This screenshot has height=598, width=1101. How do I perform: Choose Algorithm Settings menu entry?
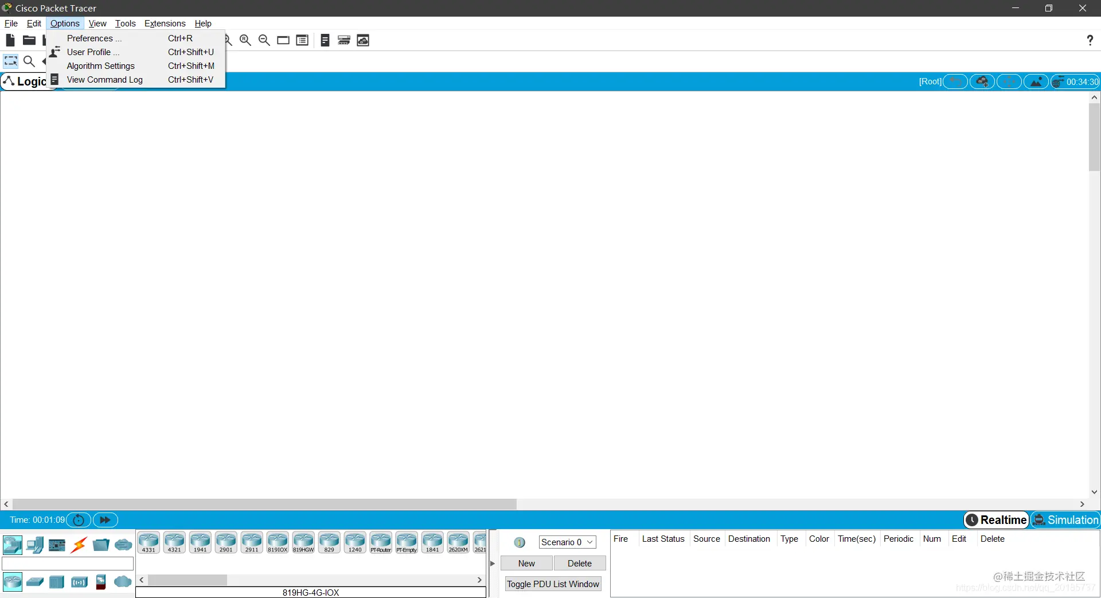point(136,66)
